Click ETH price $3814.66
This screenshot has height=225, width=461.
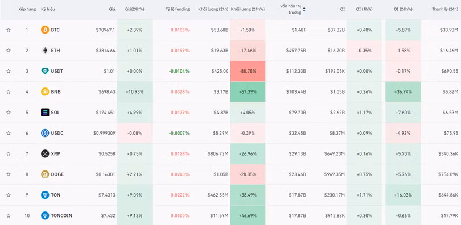tap(105, 51)
